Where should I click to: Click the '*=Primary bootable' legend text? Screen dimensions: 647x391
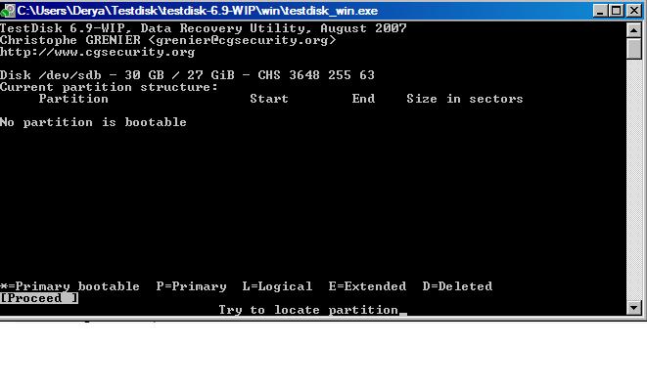tap(69, 286)
